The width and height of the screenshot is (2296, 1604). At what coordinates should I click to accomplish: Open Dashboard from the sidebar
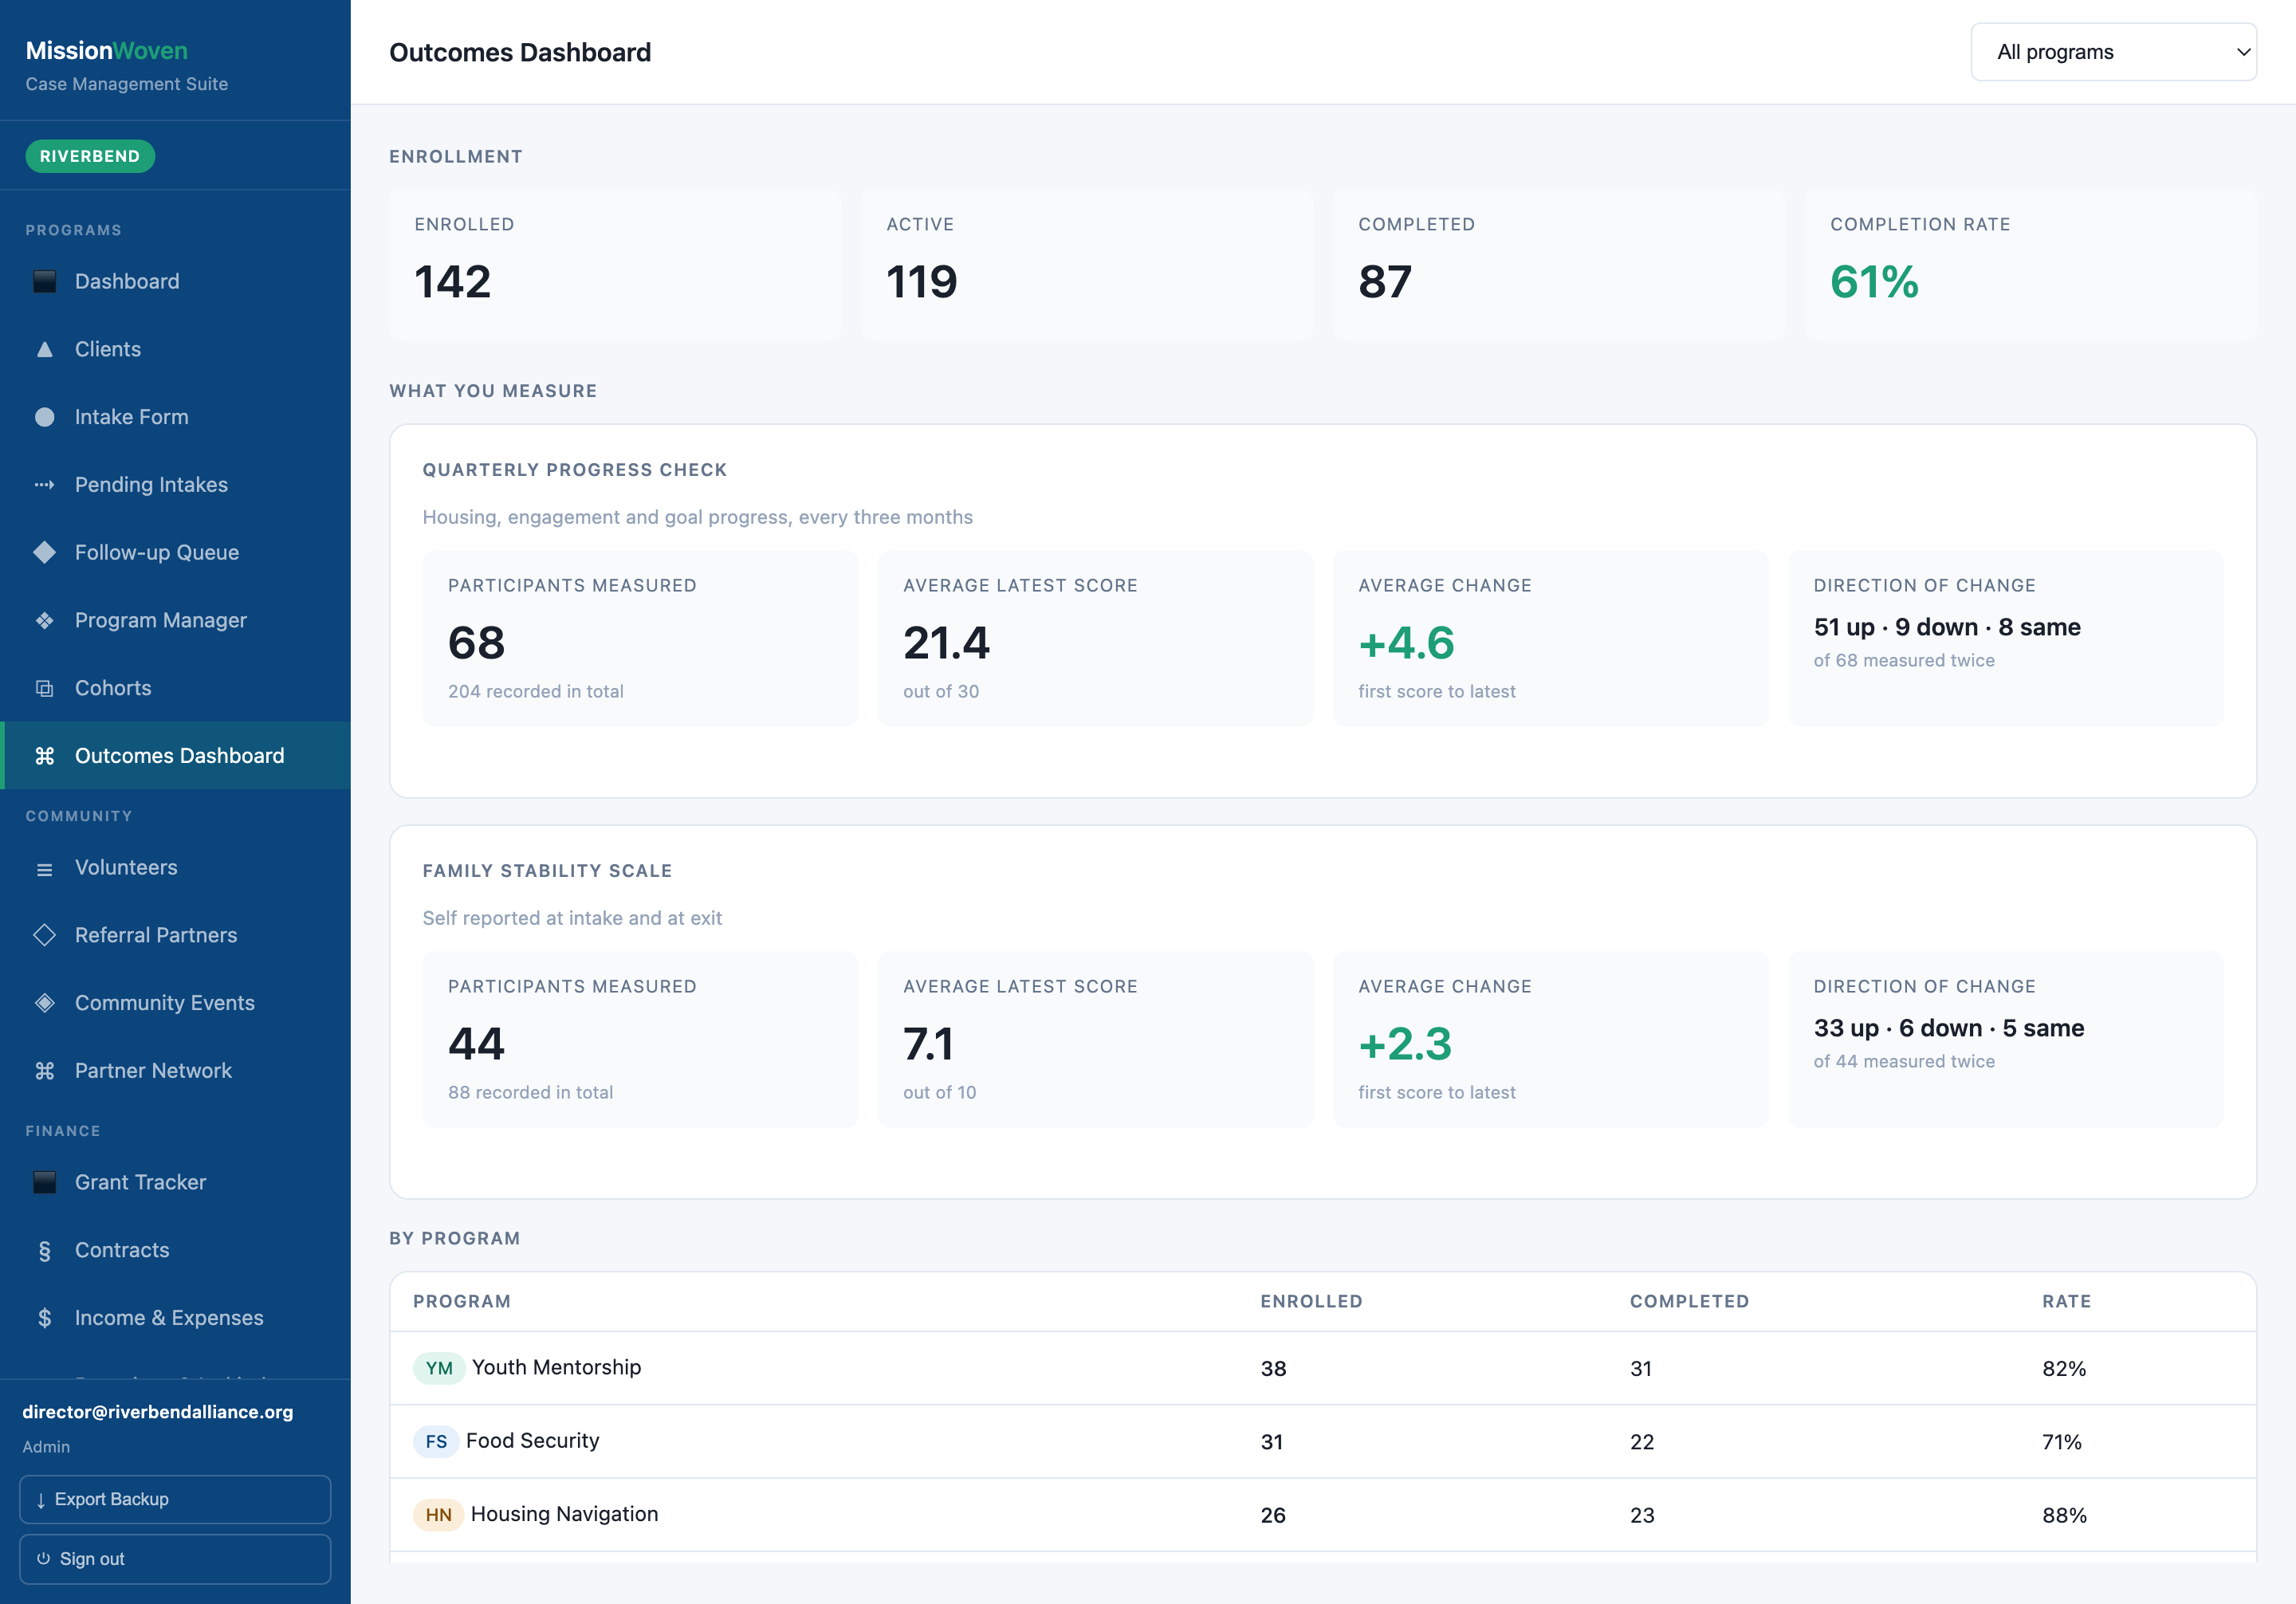point(175,282)
